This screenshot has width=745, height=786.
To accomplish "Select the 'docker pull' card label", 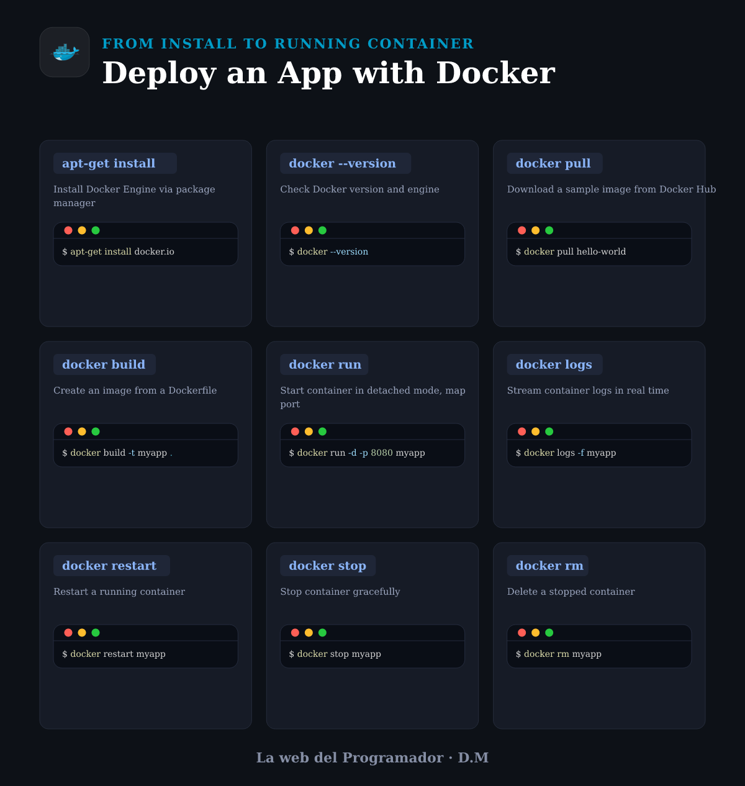I will (x=554, y=163).
